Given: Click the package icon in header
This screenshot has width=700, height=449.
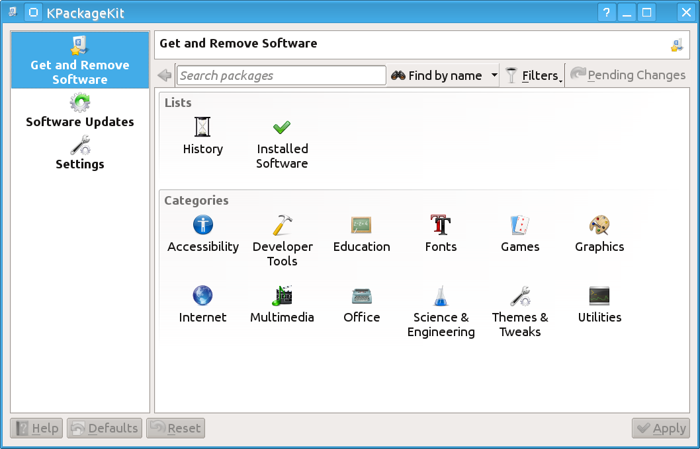Looking at the screenshot, I should (676, 44).
